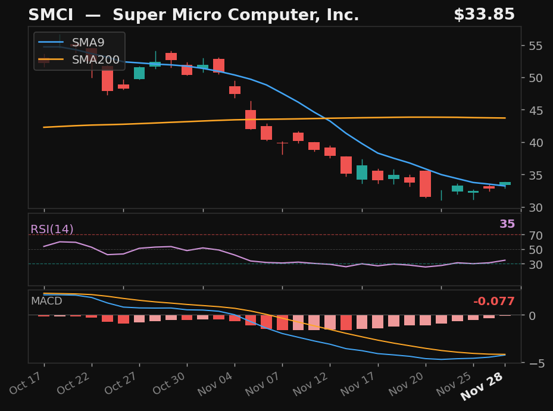Click the Nov 20 date axis label
Viewport: 553px width, 411px height.
point(406,384)
